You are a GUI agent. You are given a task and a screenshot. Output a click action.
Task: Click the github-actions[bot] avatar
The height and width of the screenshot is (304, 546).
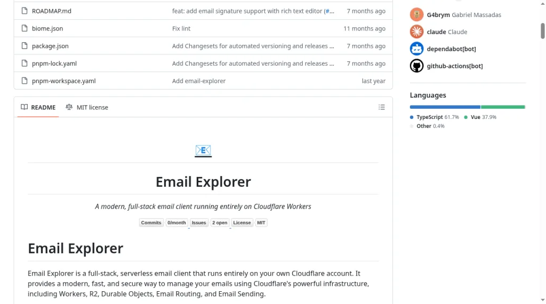click(416, 66)
